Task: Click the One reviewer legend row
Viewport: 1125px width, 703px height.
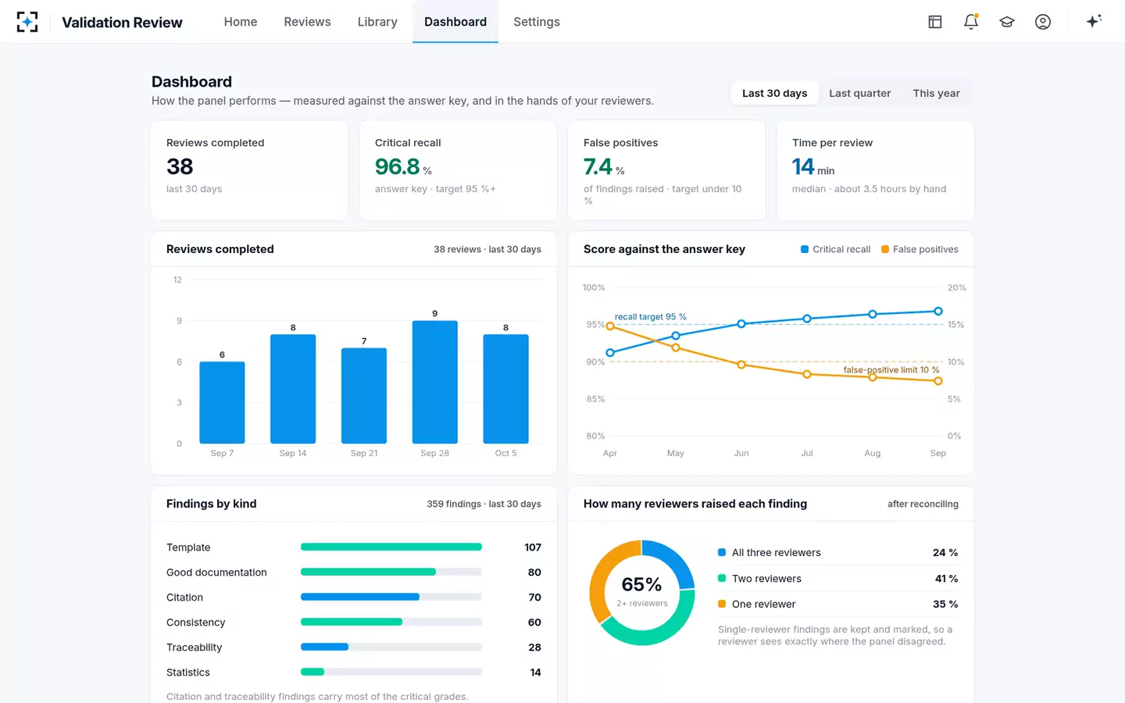Action: (x=837, y=604)
